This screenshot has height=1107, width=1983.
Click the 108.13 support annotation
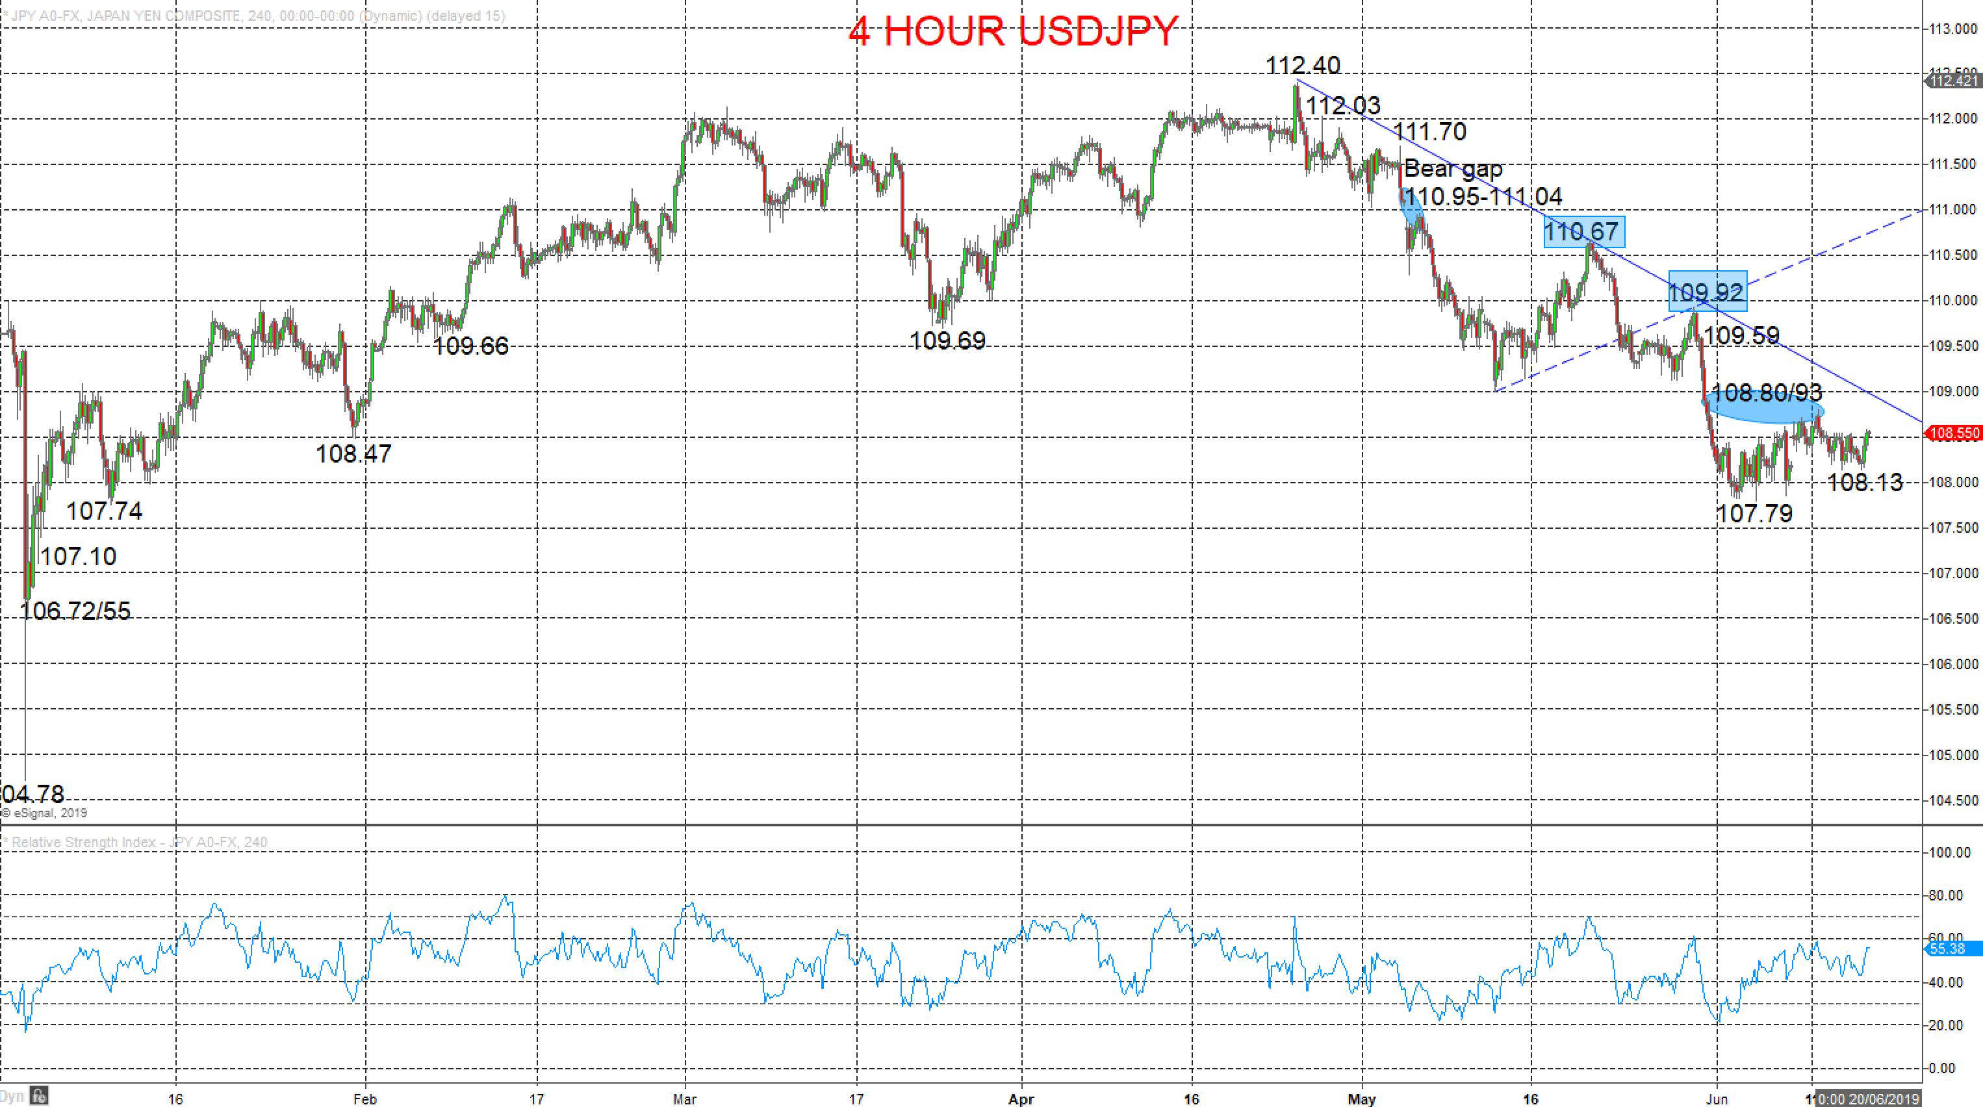click(1865, 483)
